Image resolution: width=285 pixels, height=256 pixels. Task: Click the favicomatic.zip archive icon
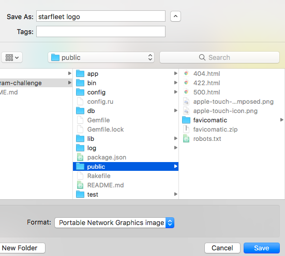[x=186, y=129]
